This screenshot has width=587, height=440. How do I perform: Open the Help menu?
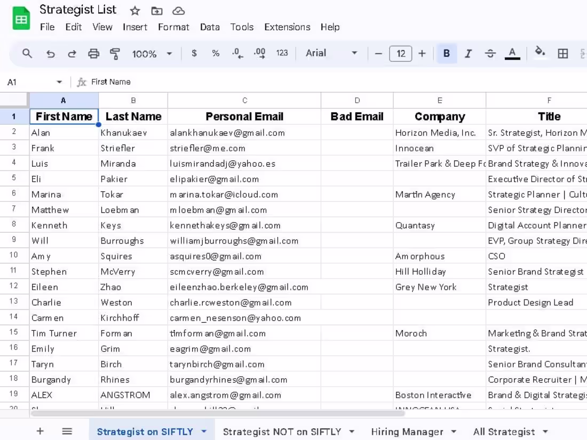tap(330, 27)
